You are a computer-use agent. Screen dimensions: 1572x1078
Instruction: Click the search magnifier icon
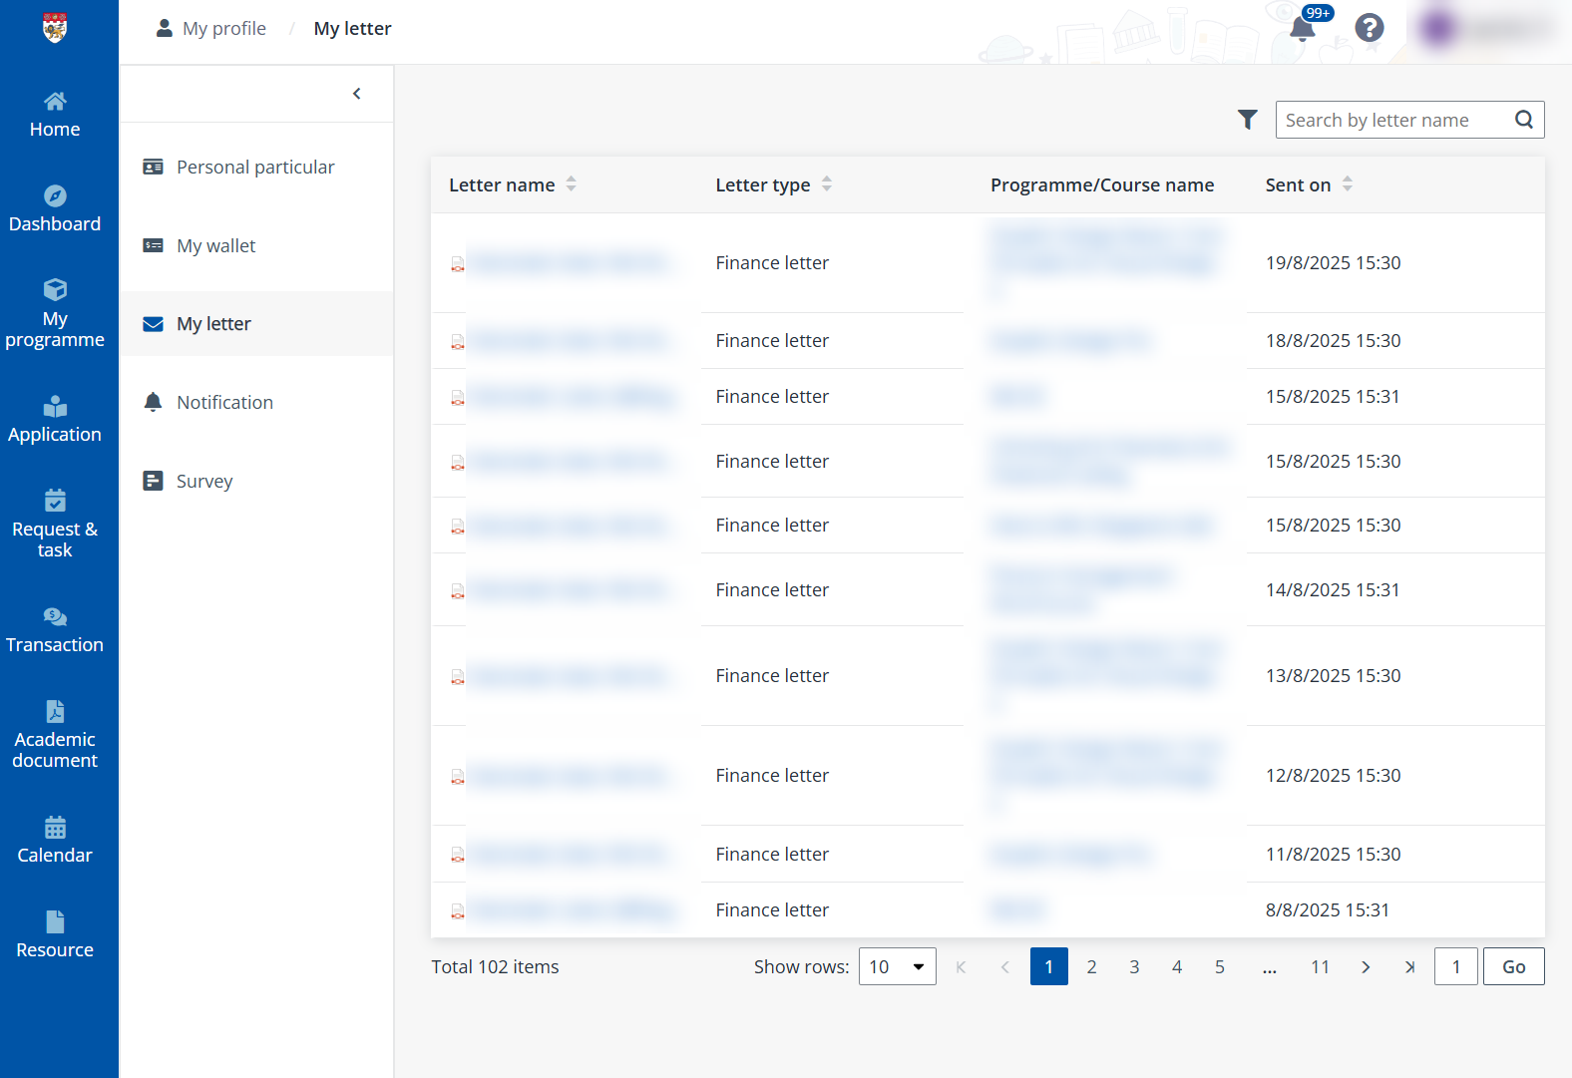click(x=1523, y=120)
